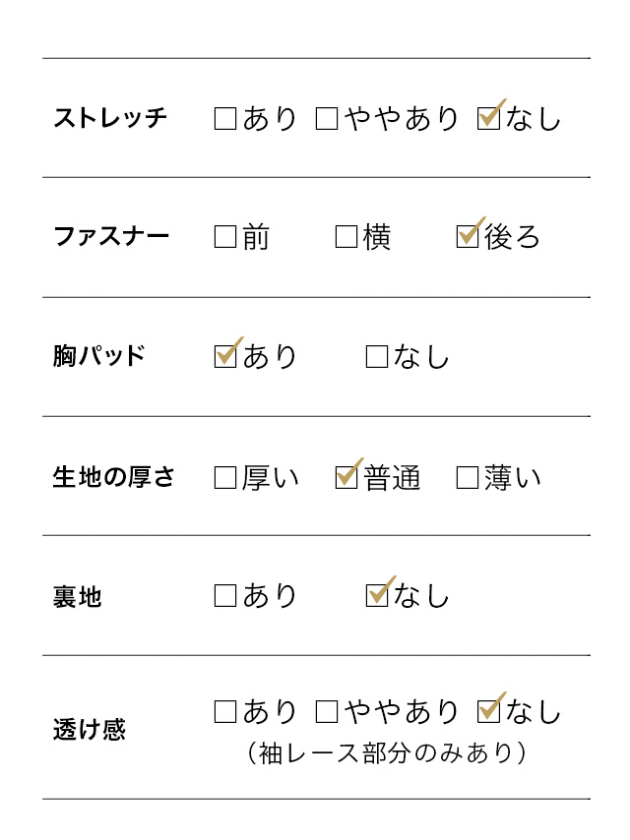Uncheck the ストレッチ なし checkbox
This screenshot has width=630, height=840.
point(488,119)
